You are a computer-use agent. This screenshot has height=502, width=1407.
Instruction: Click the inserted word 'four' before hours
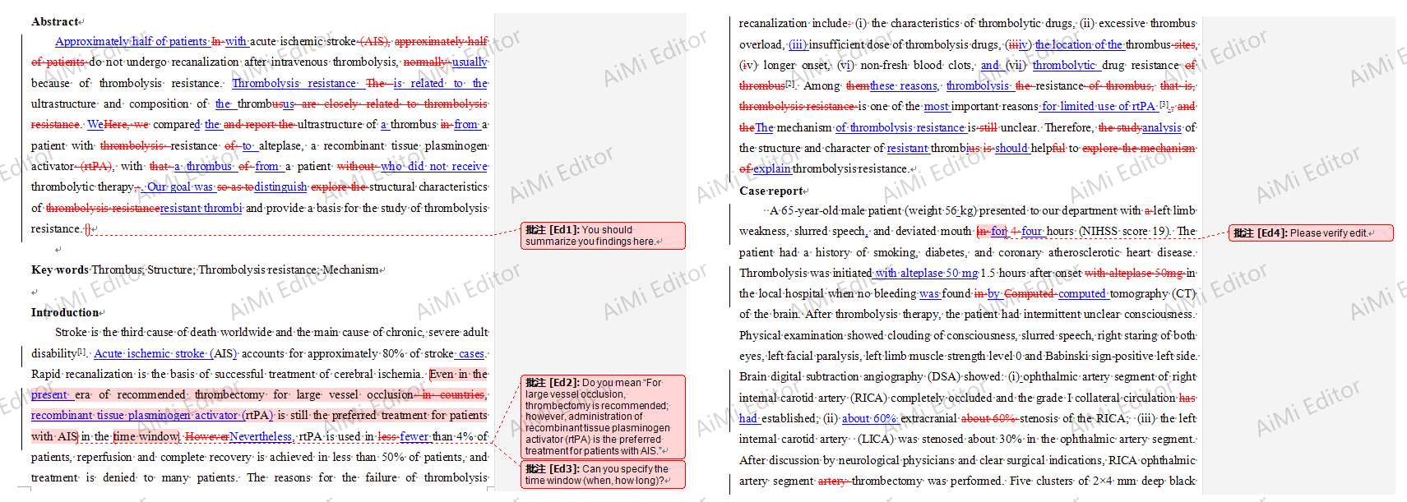point(1032,231)
